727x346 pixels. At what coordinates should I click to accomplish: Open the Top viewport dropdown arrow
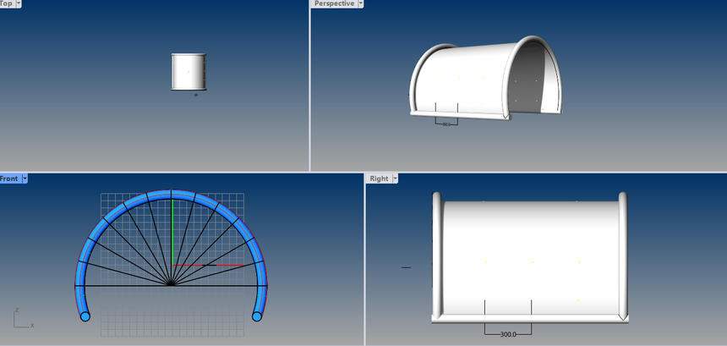click(19, 4)
